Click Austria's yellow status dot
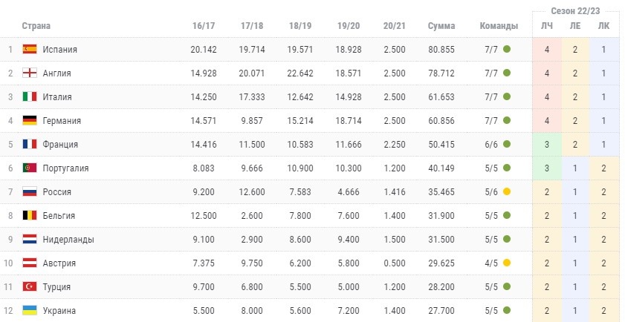Image resolution: width=625 pixels, height=322 pixels. (507, 263)
